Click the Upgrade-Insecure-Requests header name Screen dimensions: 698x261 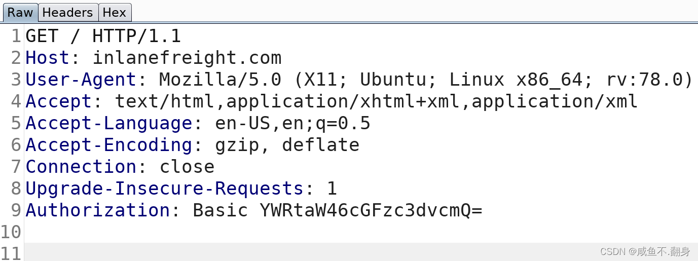click(x=164, y=189)
